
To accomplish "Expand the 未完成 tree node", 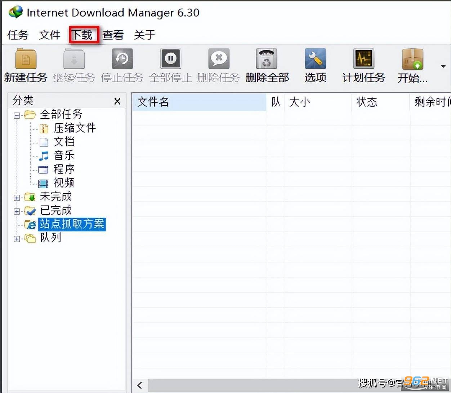I will pyautogui.click(x=17, y=198).
